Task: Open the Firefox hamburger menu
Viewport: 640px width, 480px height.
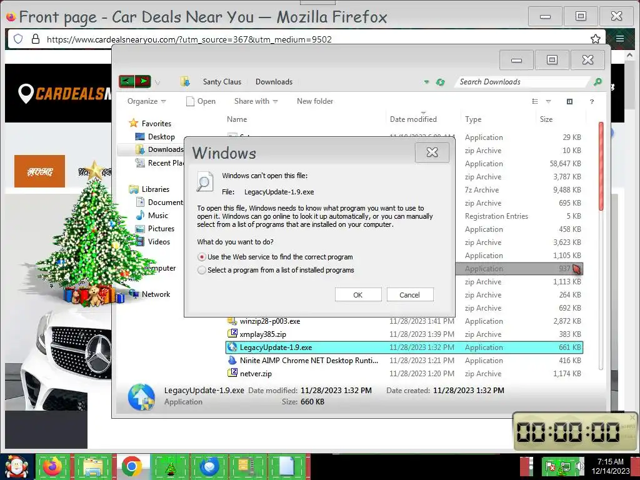Action: point(620,39)
